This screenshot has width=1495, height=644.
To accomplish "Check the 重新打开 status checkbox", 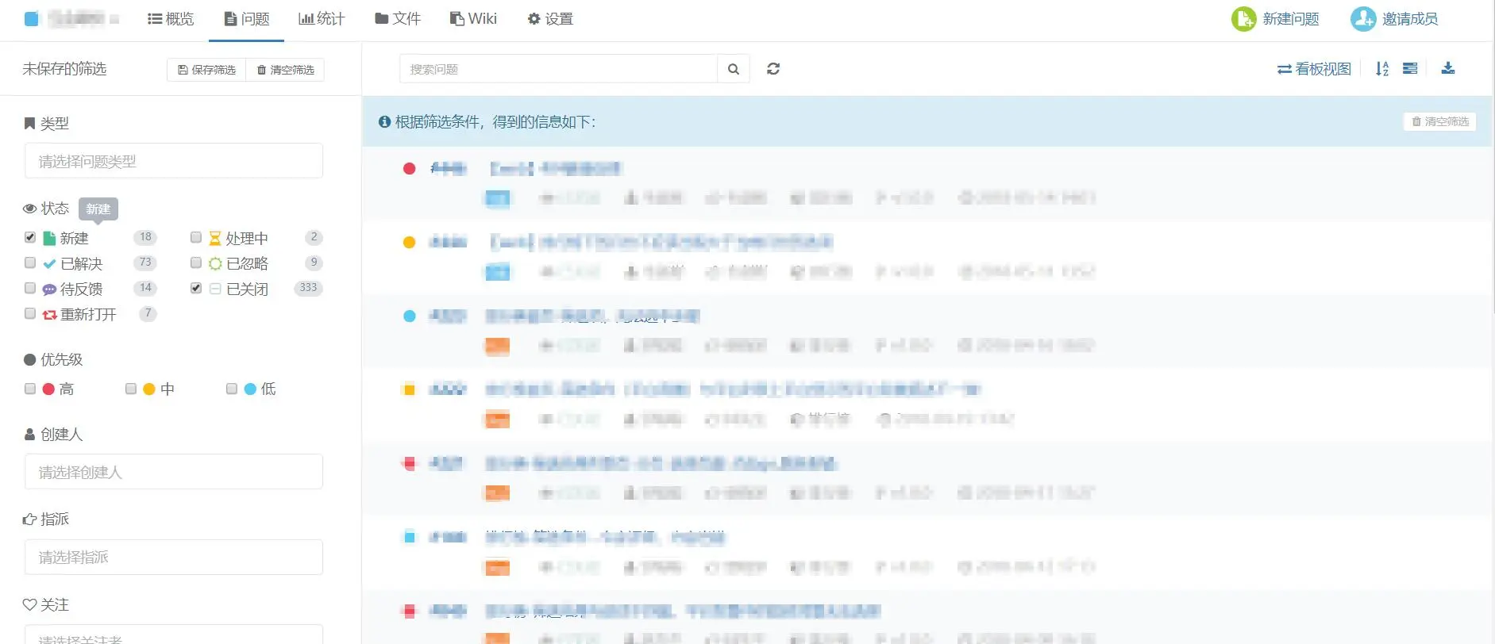I will [30, 313].
